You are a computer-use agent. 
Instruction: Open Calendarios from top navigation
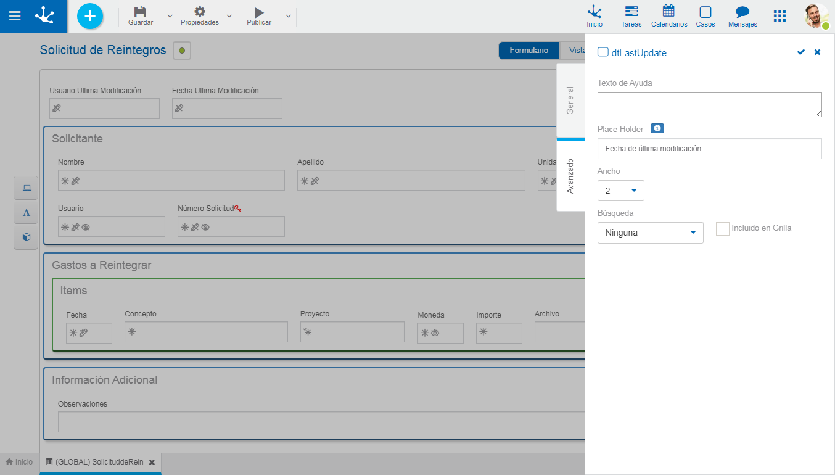pos(668,16)
